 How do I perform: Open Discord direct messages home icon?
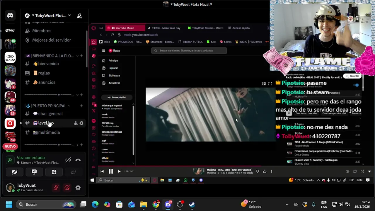click(10, 16)
